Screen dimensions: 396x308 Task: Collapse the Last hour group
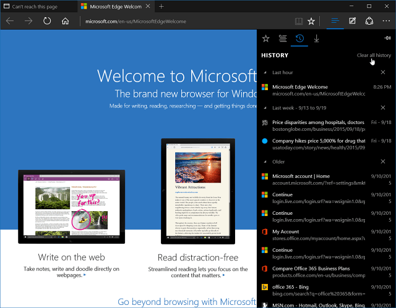click(x=265, y=73)
